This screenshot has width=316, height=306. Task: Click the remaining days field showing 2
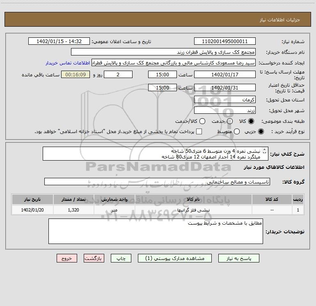pyautogui.click(x=118, y=74)
